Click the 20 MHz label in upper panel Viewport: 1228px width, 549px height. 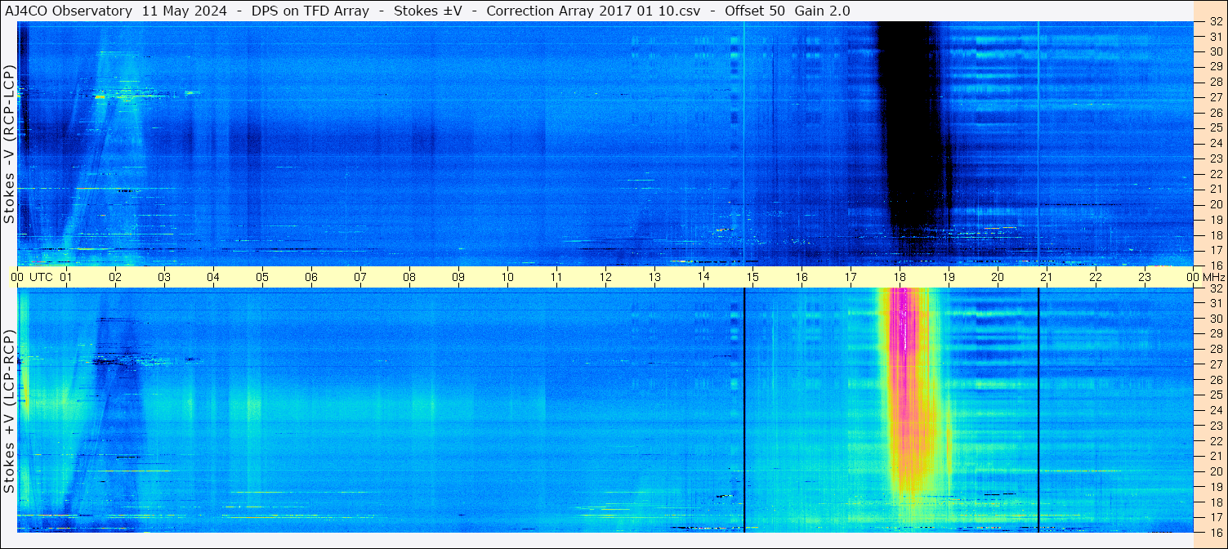(x=1215, y=204)
